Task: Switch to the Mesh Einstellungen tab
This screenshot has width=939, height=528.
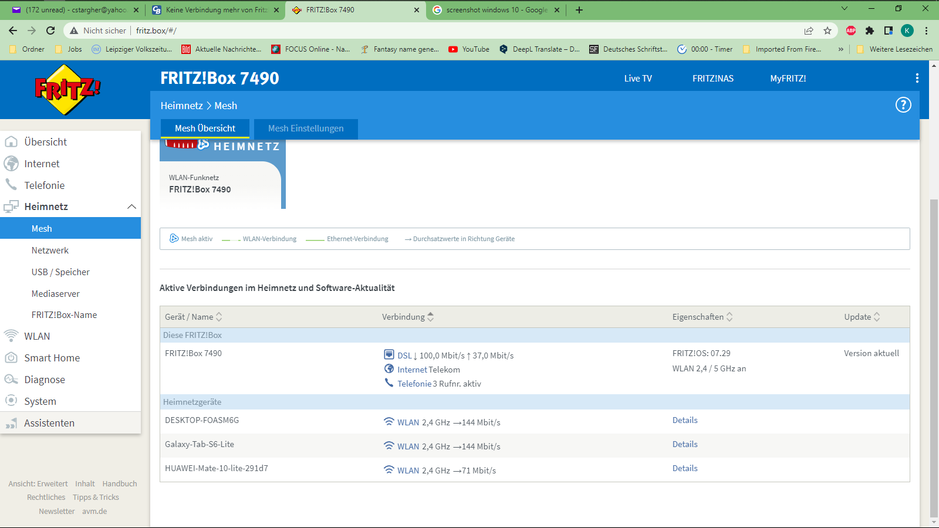Action: tap(306, 128)
